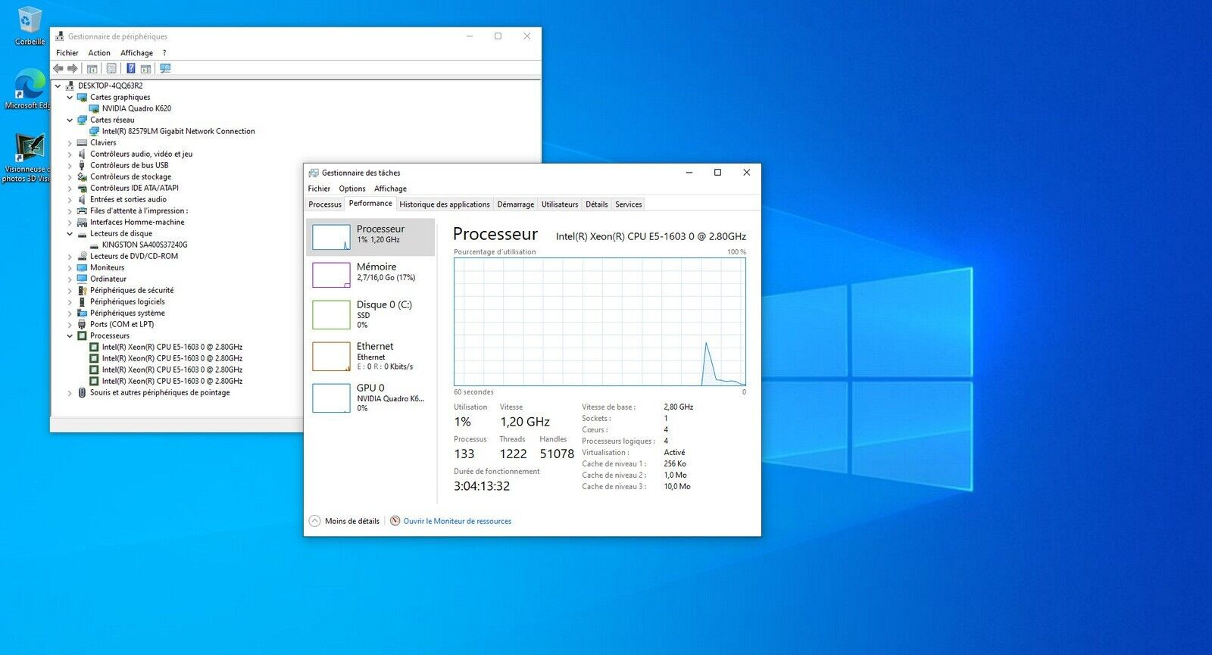
Task: Click the Cartes réseau network icon
Action: [x=82, y=120]
